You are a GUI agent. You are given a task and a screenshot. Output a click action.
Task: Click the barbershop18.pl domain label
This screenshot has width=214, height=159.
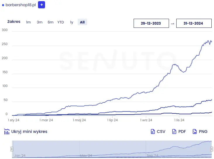point(20,5)
